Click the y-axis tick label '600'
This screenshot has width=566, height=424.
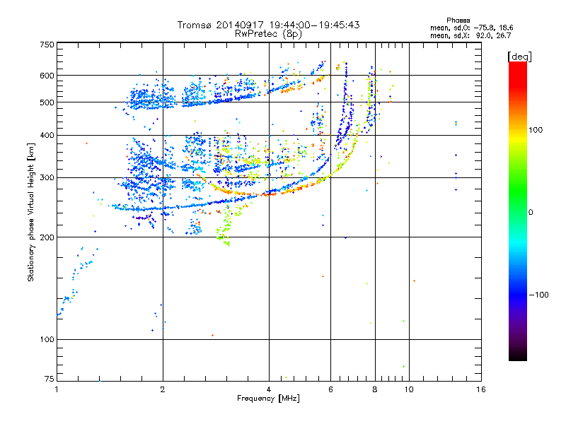pos(47,76)
